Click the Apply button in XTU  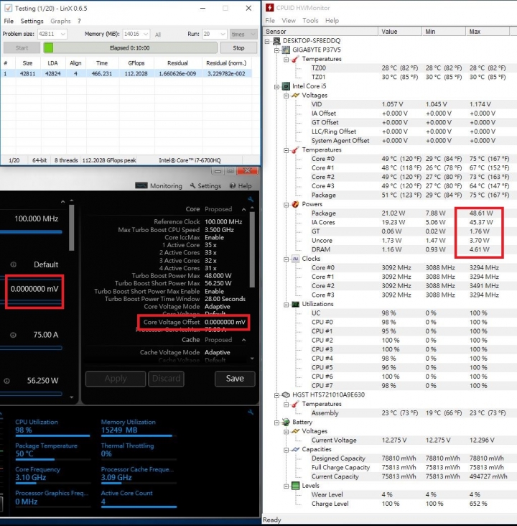coord(116,379)
